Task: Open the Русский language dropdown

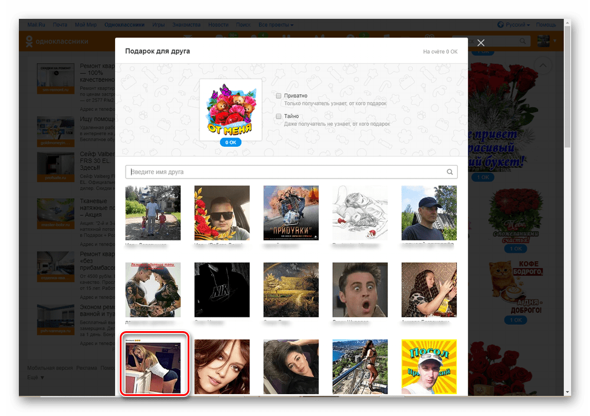Action: point(517,24)
